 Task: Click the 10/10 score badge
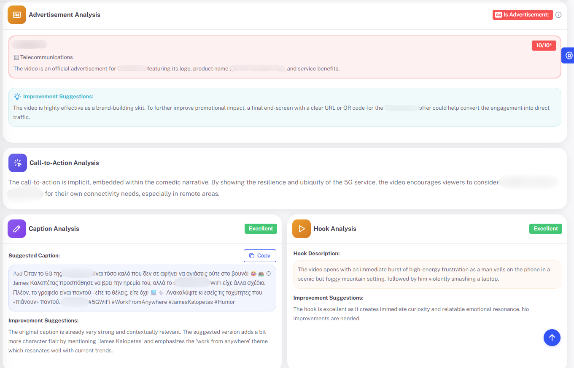(544, 46)
